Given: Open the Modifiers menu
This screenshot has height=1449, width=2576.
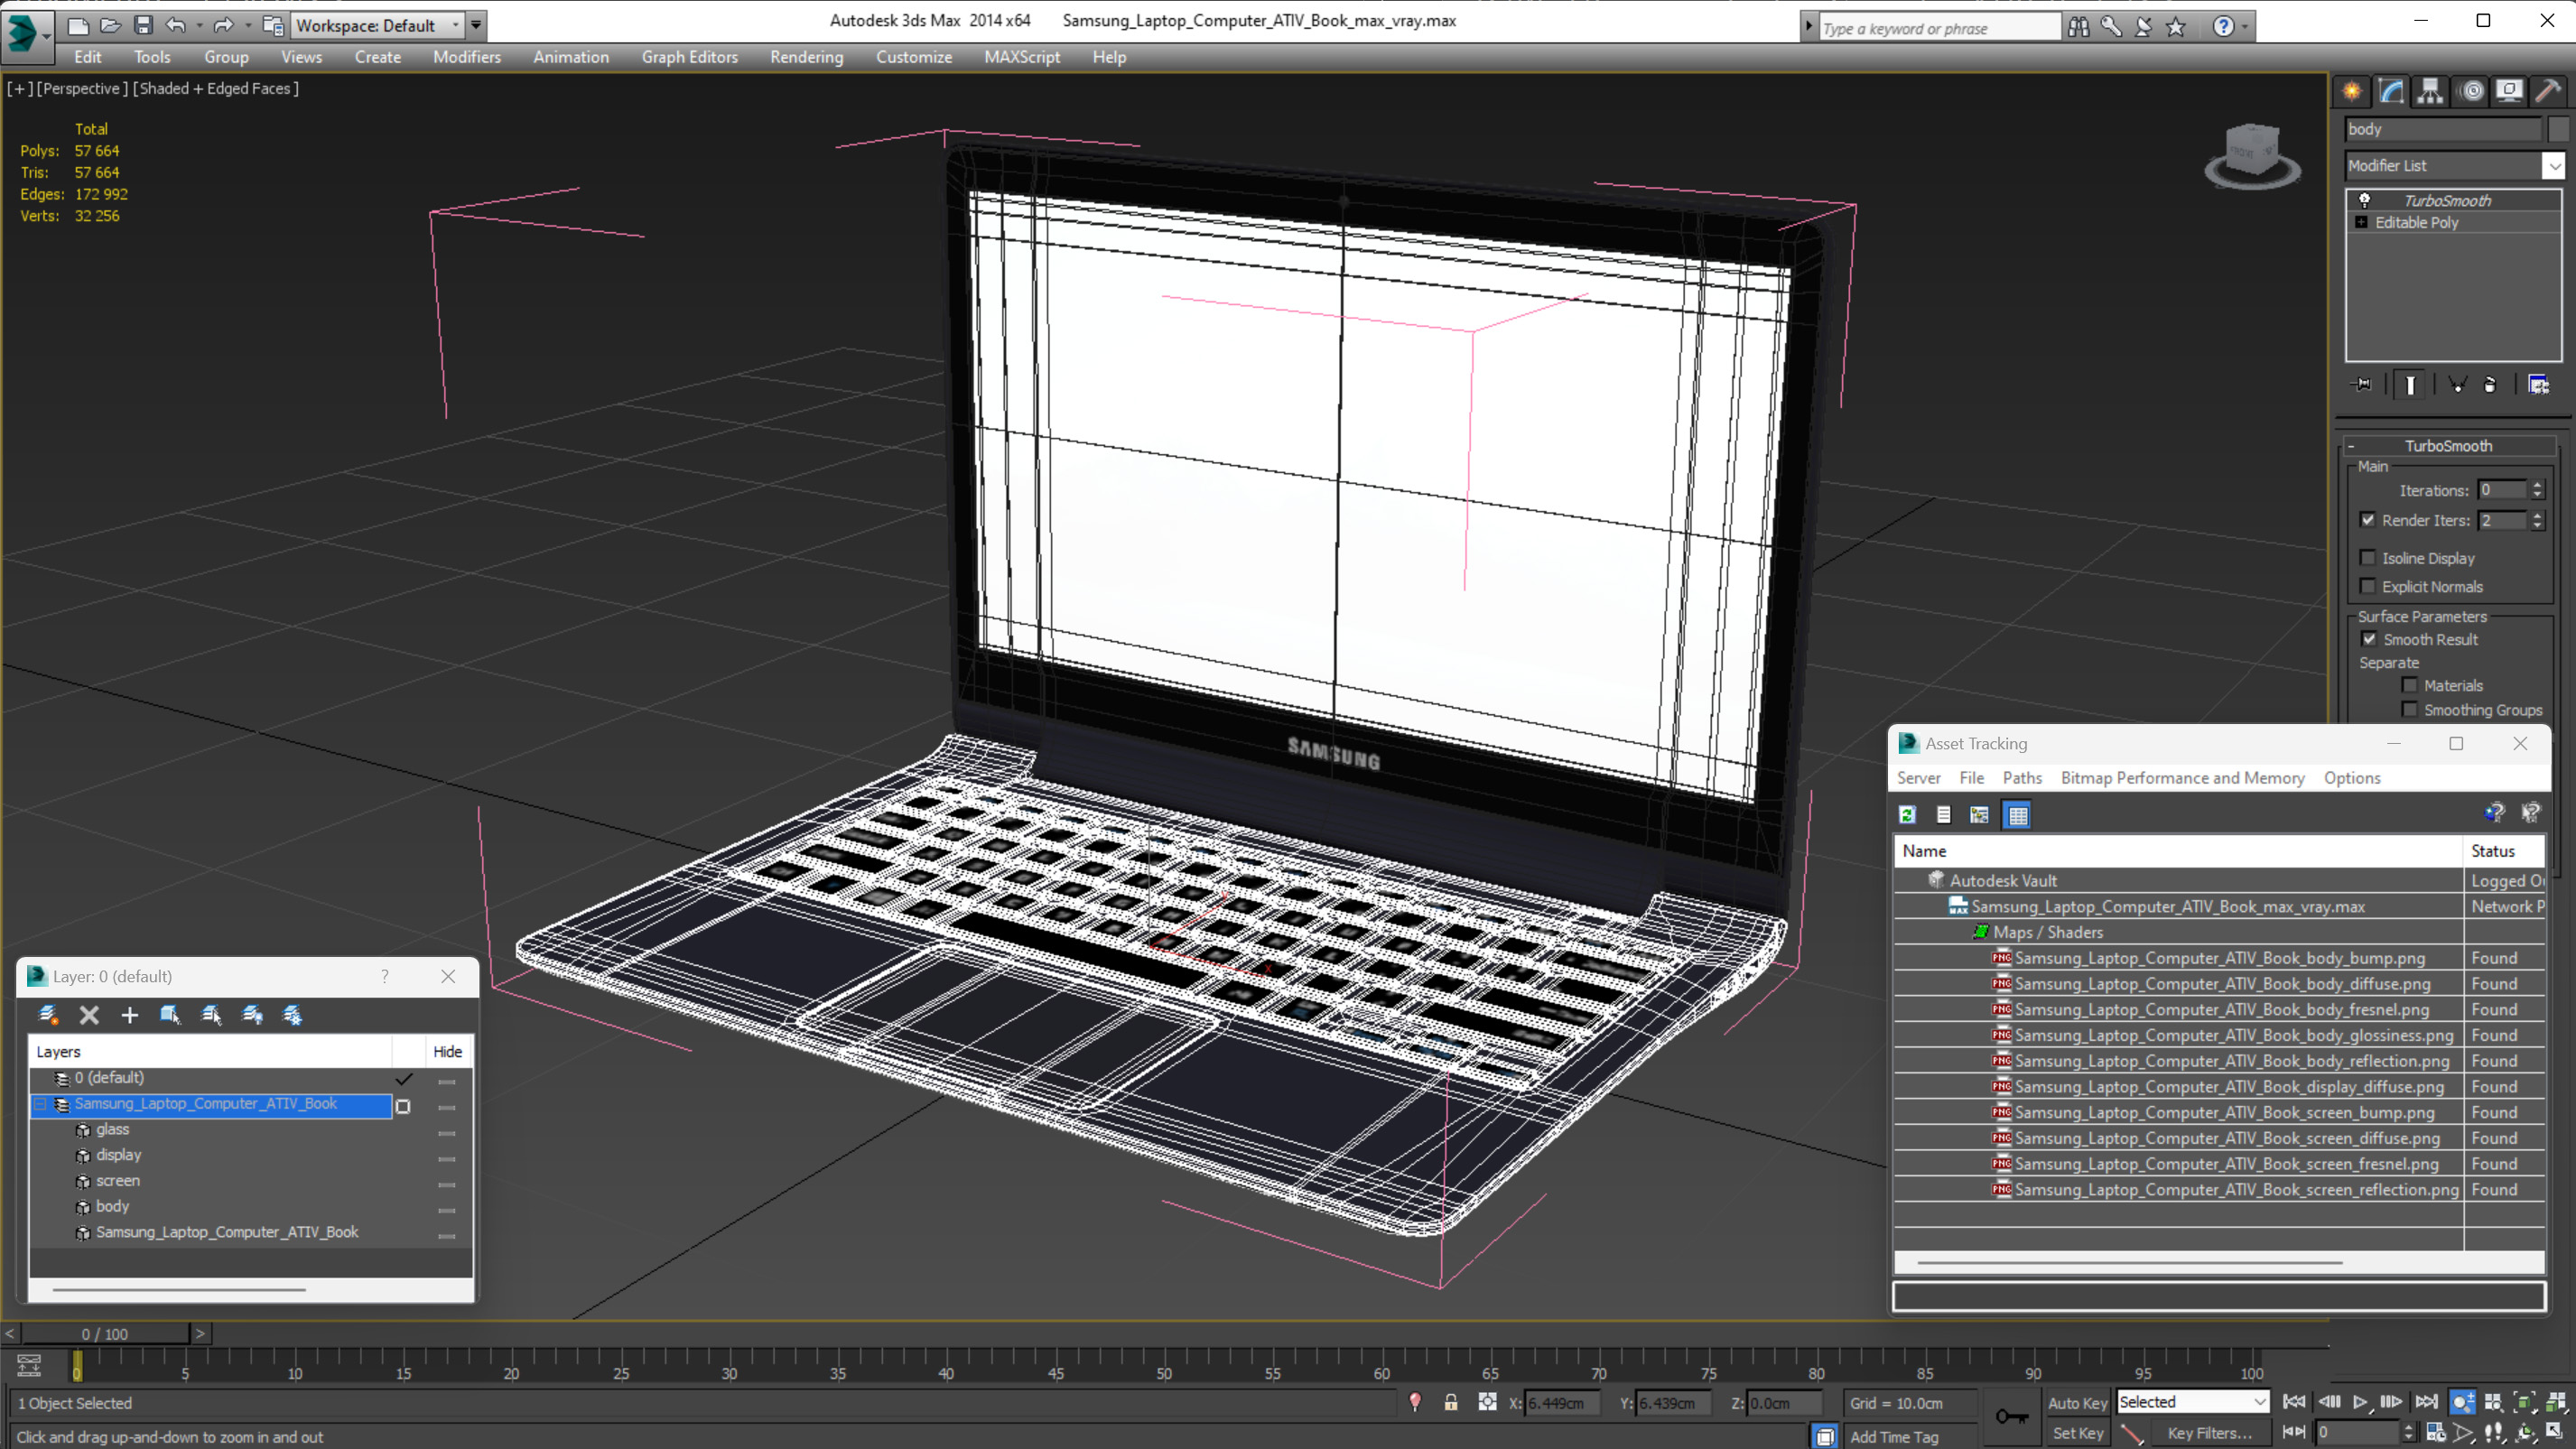Looking at the screenshot, I should [466, 57].
